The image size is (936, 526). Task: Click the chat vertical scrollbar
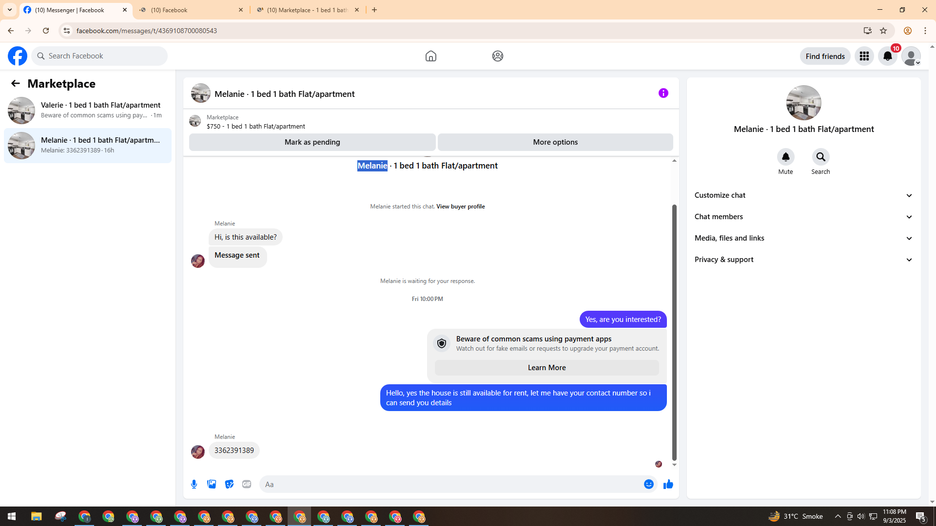(x=674, y=332)
